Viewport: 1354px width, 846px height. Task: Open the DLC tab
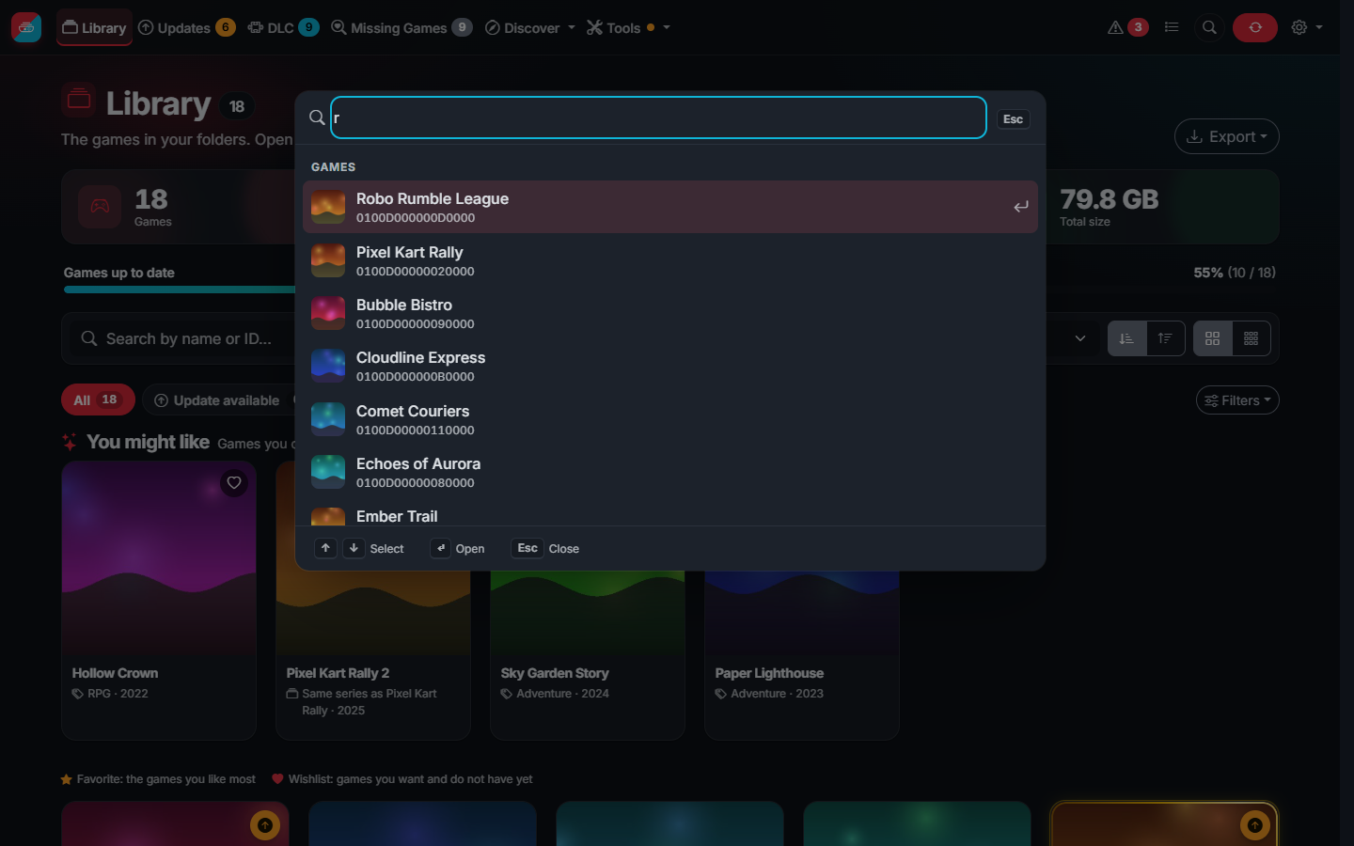click(283, 28)
